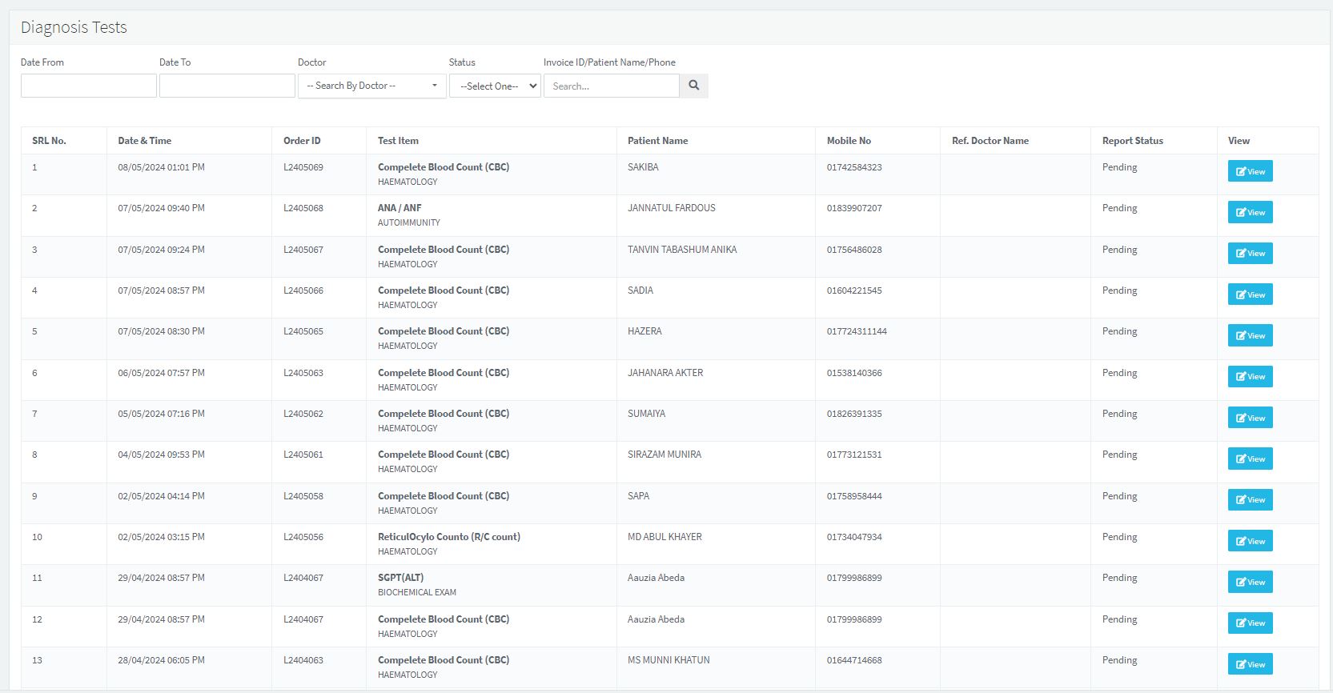View report for TANVIN TABASHUM ANIKA
The height and width of the screenshot is (693, 1333).
click(x=1250, y=254)
